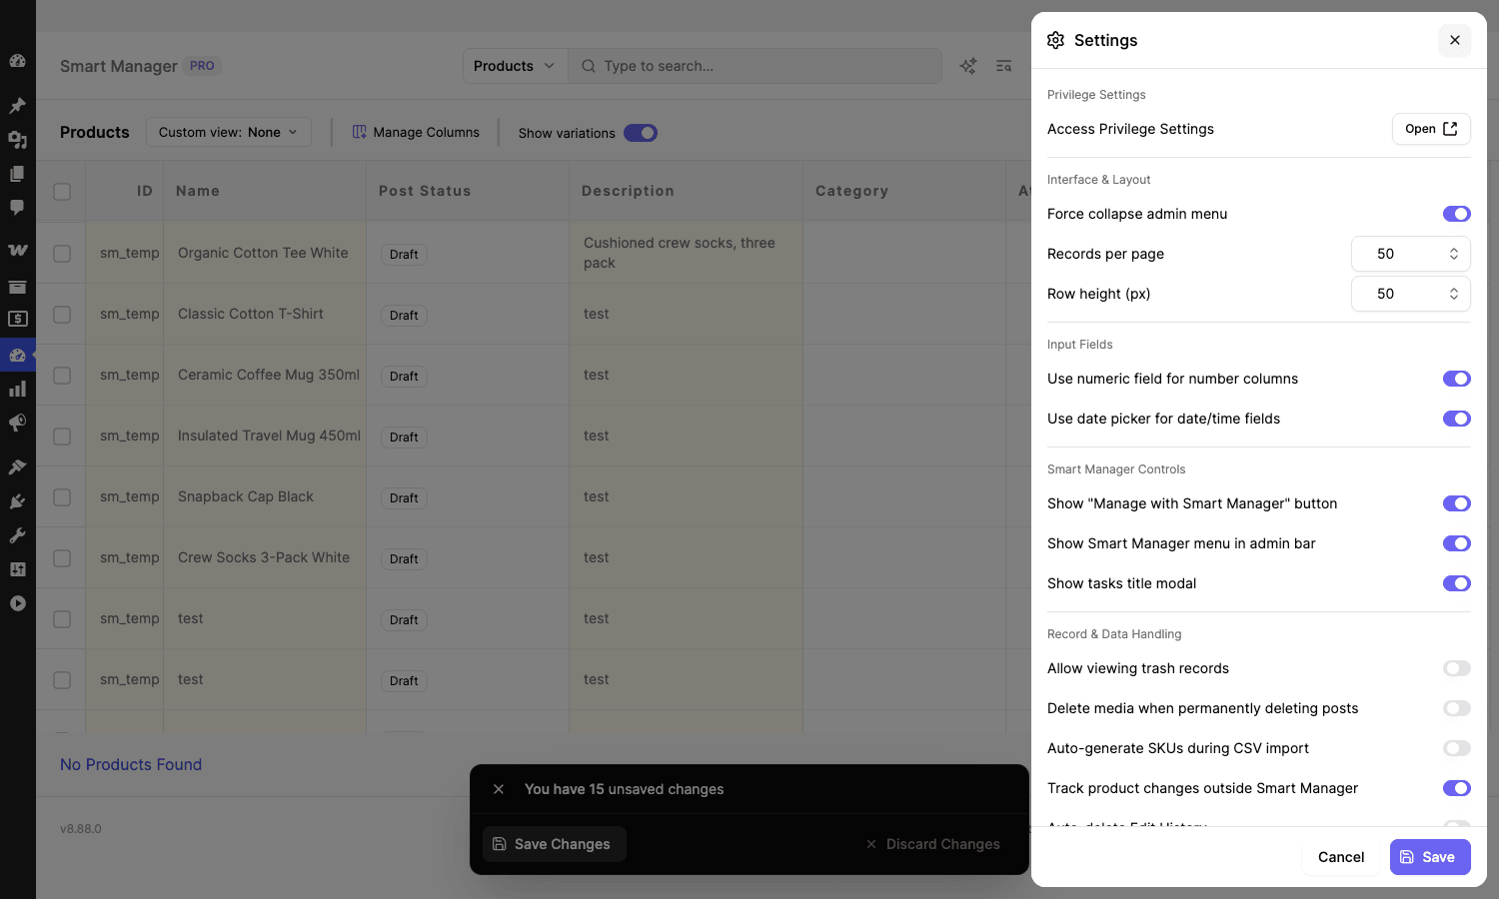The height and width of the screenshot is (899, 1499).
Task: Toggle Show variations switch
Action: [x=641, y=133]
